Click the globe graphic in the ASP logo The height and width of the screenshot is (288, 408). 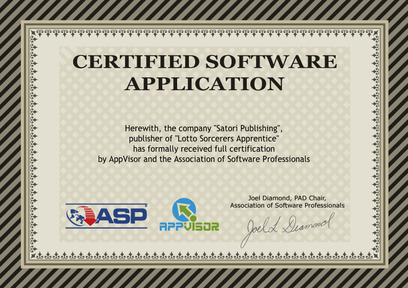point(76,215)
